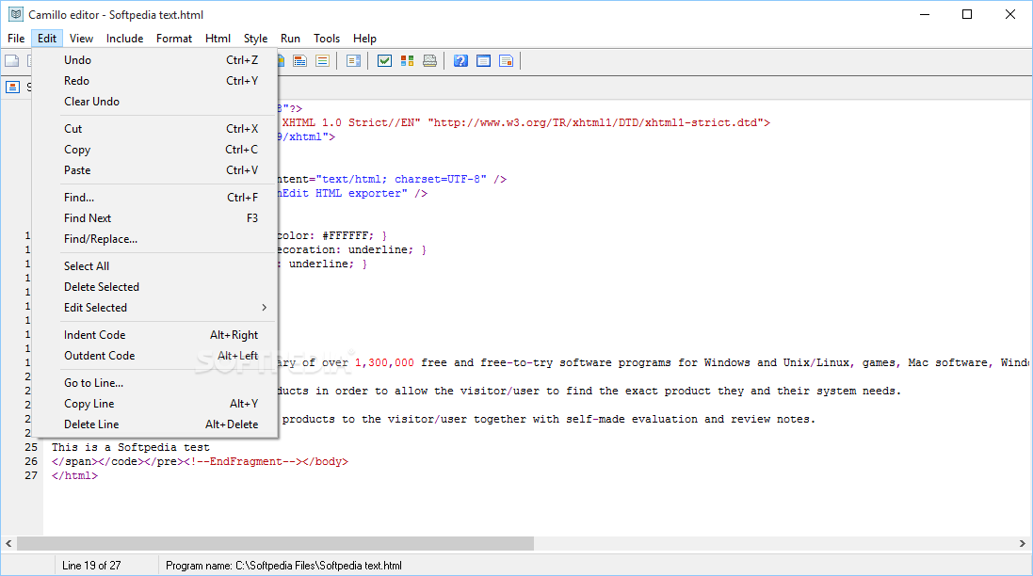
Task: Select Outdent Code menu entry
Action: coord(154,356)
